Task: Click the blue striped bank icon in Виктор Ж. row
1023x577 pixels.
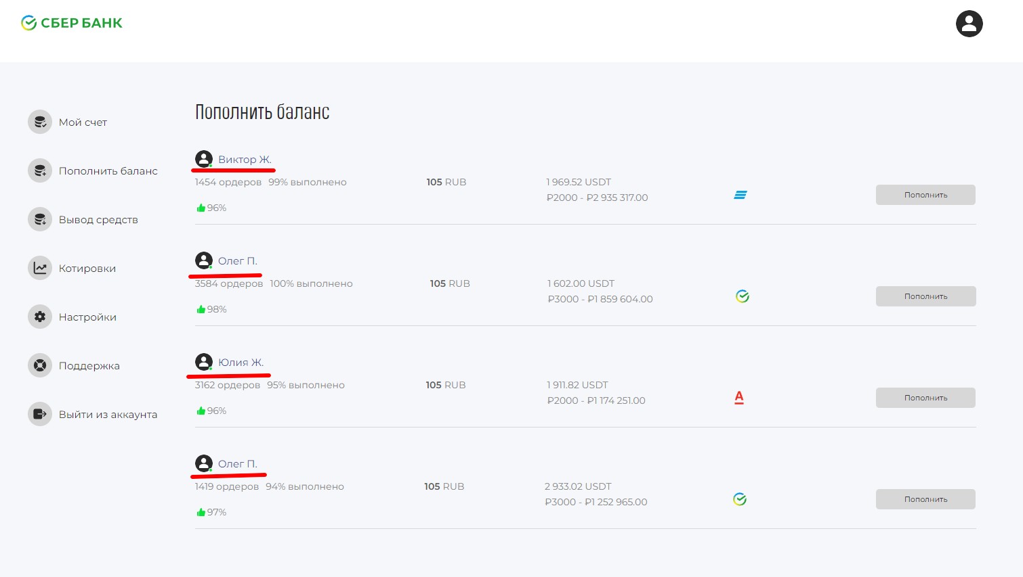Action: (740, 195)
